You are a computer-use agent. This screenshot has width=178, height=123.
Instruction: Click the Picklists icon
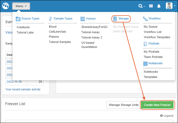click(145, 43)
